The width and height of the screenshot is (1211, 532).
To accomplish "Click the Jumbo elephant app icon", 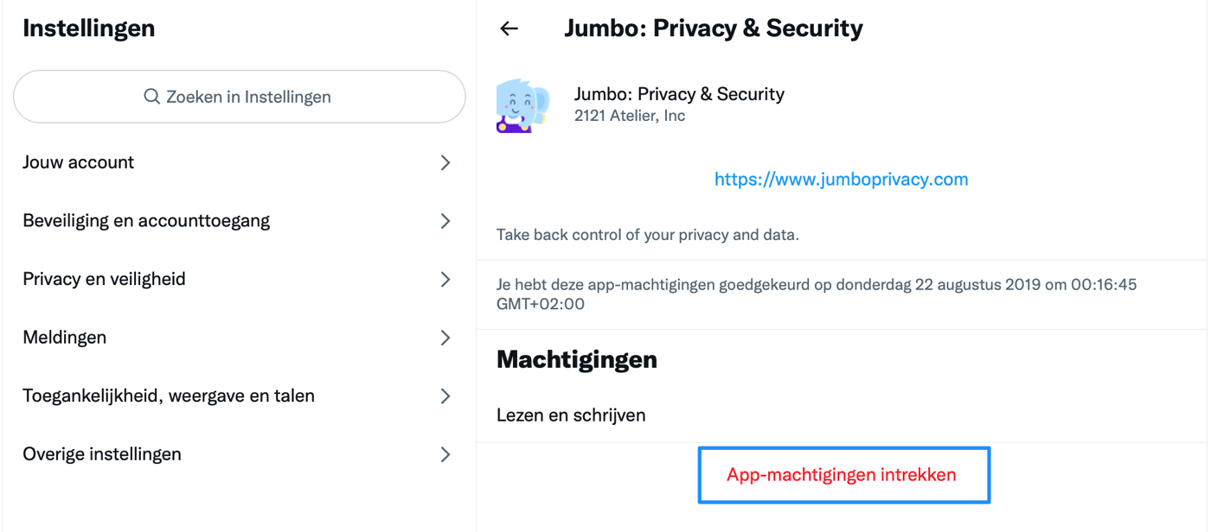I will pos(523,104).
